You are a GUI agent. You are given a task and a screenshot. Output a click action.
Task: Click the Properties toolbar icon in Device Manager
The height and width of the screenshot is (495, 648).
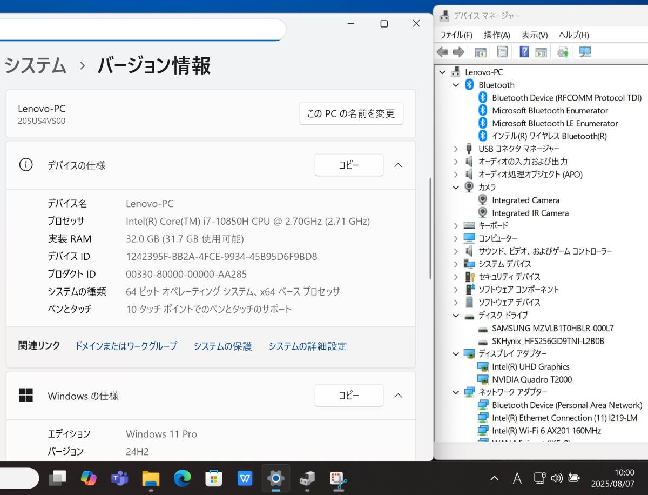tap(502, 52)
